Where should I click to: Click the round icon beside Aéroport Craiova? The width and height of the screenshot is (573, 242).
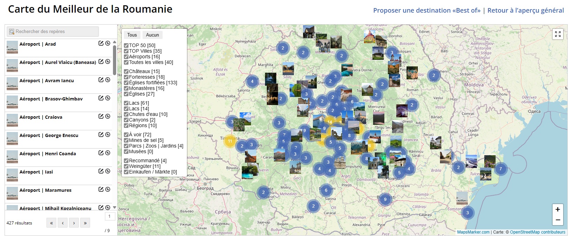pyautogui.click(x=108, y=116)
